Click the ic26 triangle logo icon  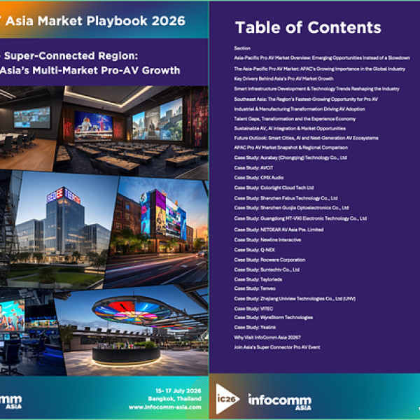point(227,399)
